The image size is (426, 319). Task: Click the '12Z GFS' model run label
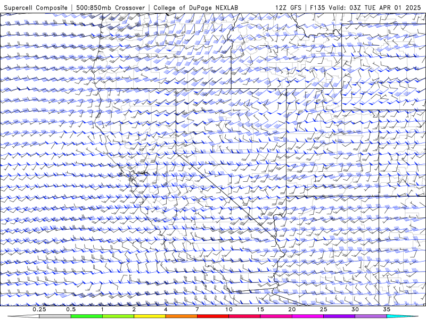[288, 7]
